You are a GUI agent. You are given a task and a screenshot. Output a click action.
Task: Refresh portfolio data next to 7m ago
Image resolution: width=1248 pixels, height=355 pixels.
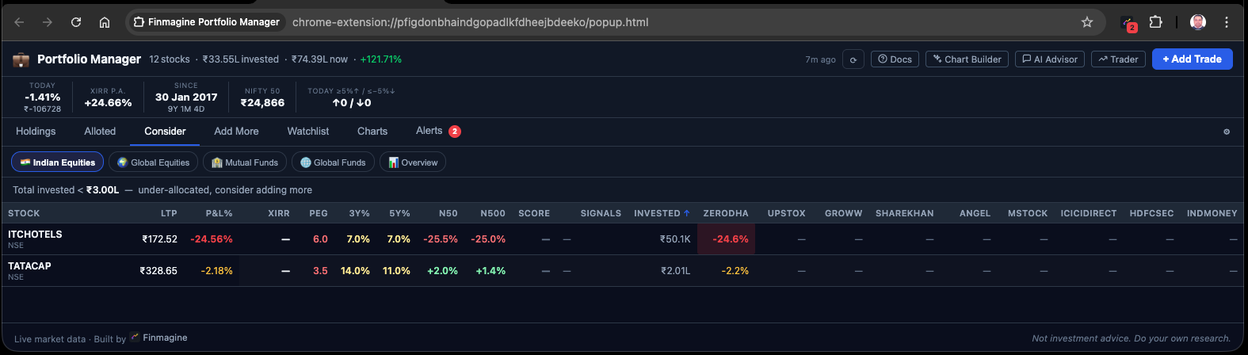[x=853, y=59]
